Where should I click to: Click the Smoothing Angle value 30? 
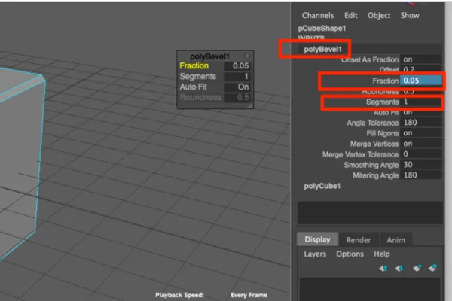(420, 165)
